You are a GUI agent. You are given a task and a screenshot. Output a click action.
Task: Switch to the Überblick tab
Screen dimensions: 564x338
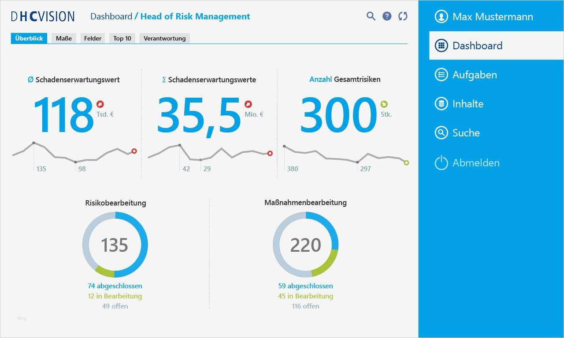(x=29, y=38)
